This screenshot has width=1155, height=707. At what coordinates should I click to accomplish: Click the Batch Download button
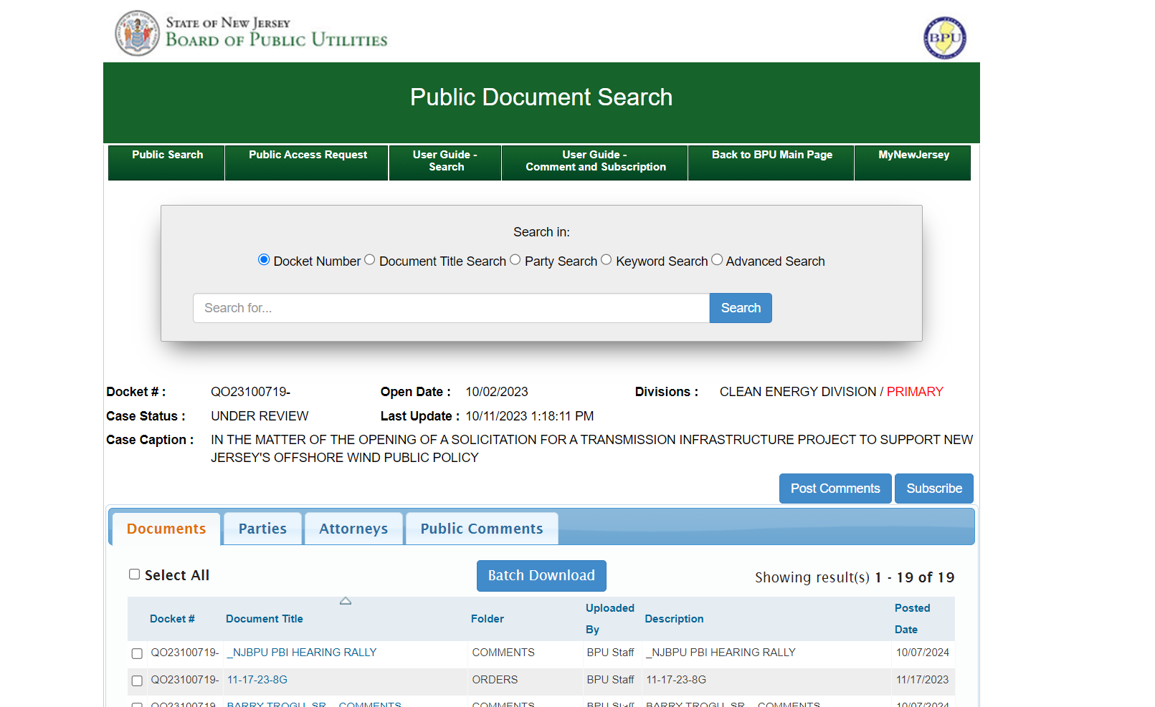click(x=541, y=576)
